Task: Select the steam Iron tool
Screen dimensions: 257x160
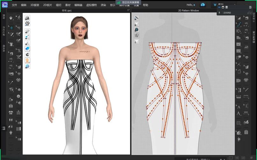Action: pyautogui.click(x=246, y=47)
